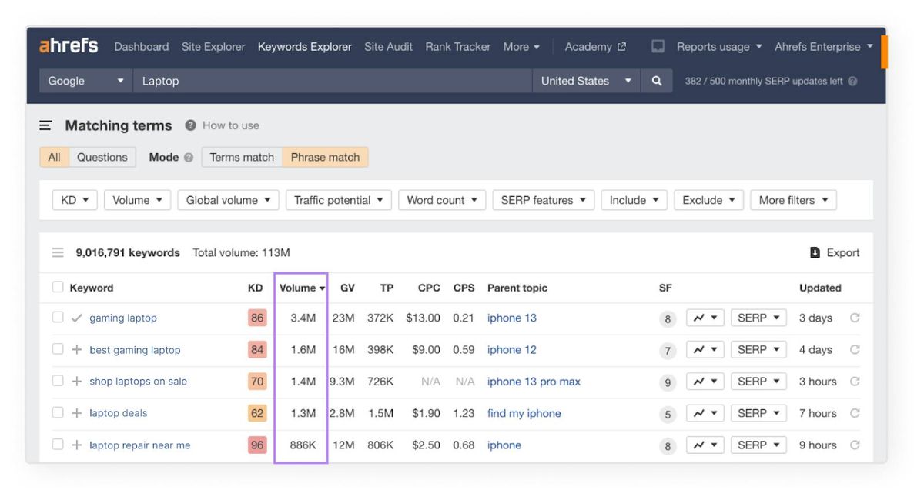The height and width of the screenshot is (500, 924).
Task: Click the Laptop keyword search field
Action: [333, 81]
